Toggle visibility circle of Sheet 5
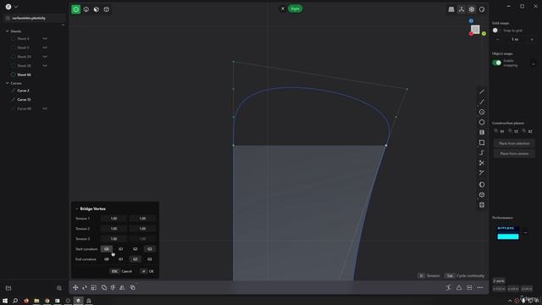This screenshot has height=305, width=542. click(14, 47)
